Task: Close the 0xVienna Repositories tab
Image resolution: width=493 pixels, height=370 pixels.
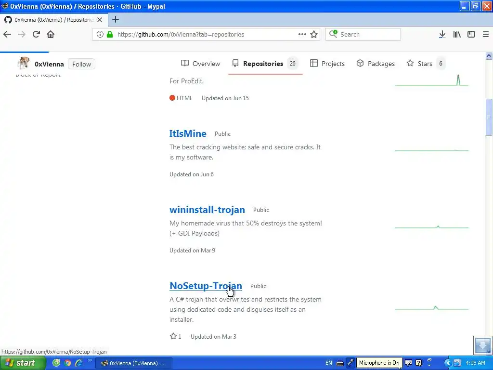Action: [x=100, y=20]
